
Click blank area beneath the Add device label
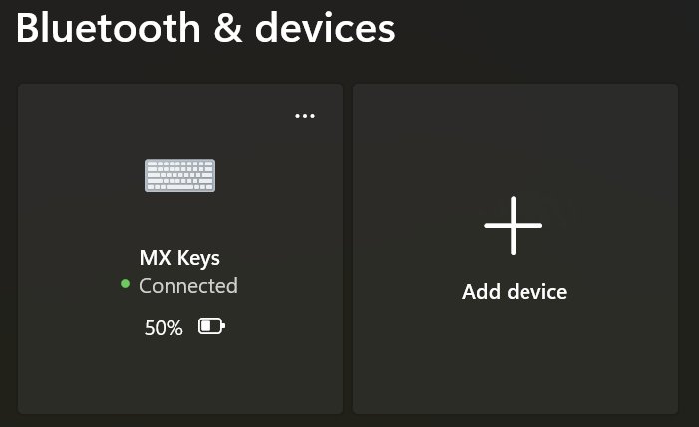516,356
